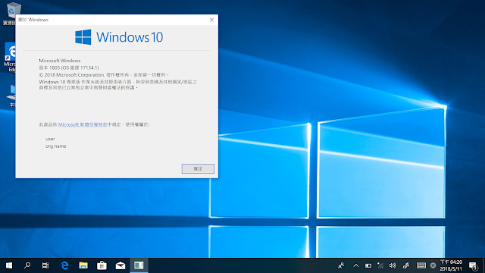Open Microsoft Store from taskbar
This screenshot has width=485, height=273.
[102, 265]
